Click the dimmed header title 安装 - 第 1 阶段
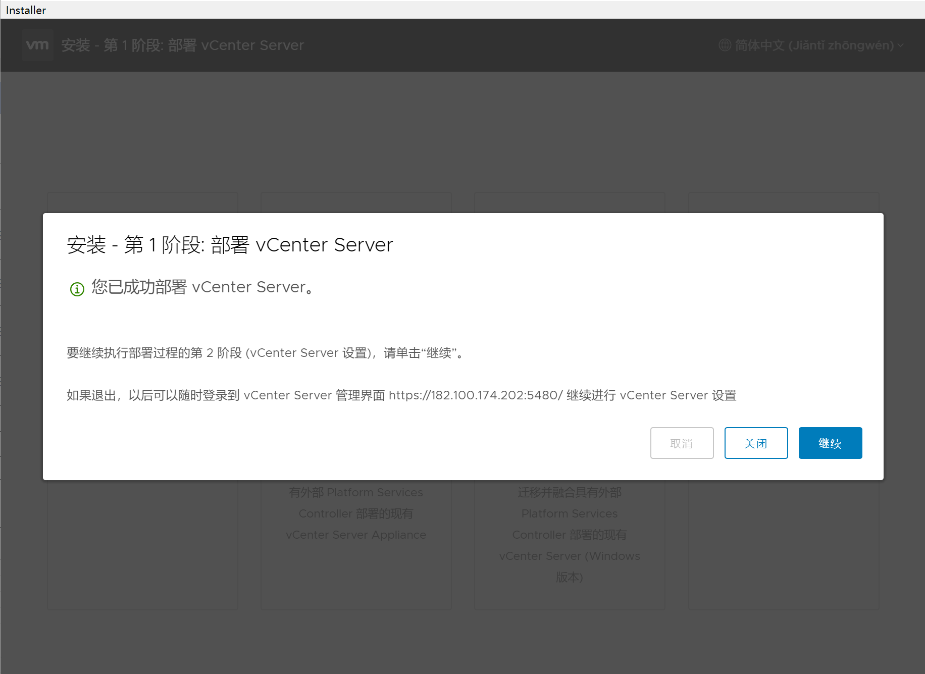Screen dimensions: 925x674 coord(182,45)
